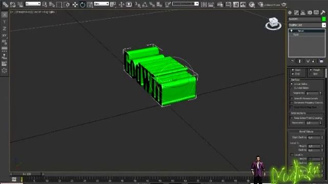Enable the Level 2 checkbox
Image resolution: width=328 pixels, height=184 pixels.
292,154
